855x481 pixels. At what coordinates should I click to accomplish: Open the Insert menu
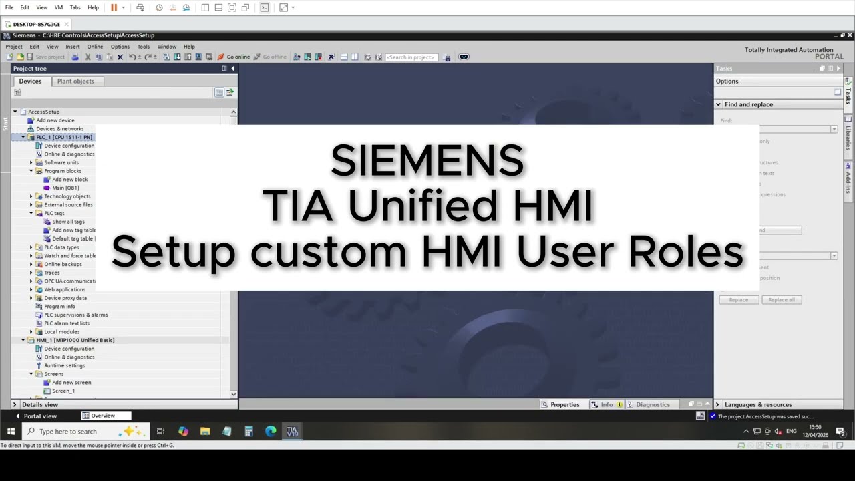coord(73,47)
